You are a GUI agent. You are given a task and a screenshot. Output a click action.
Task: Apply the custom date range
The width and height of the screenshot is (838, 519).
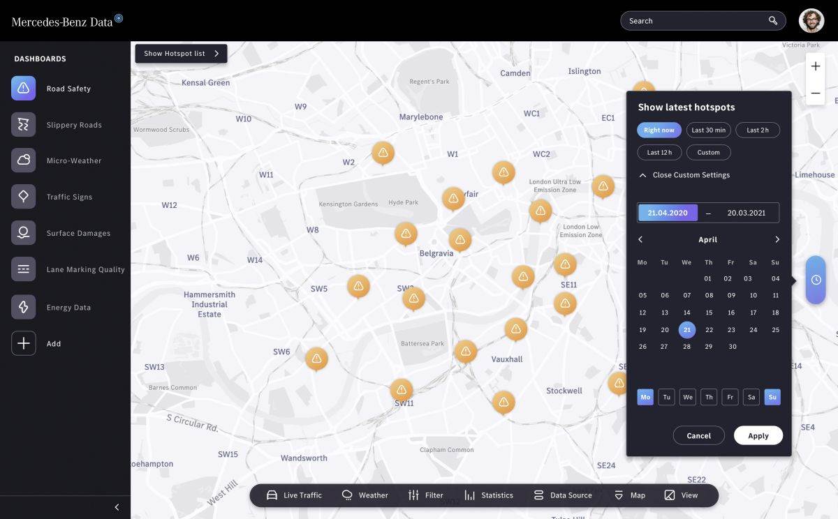pos(758,435)
